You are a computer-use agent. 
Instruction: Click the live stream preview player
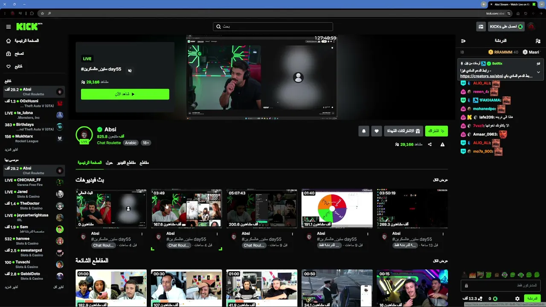261,77
